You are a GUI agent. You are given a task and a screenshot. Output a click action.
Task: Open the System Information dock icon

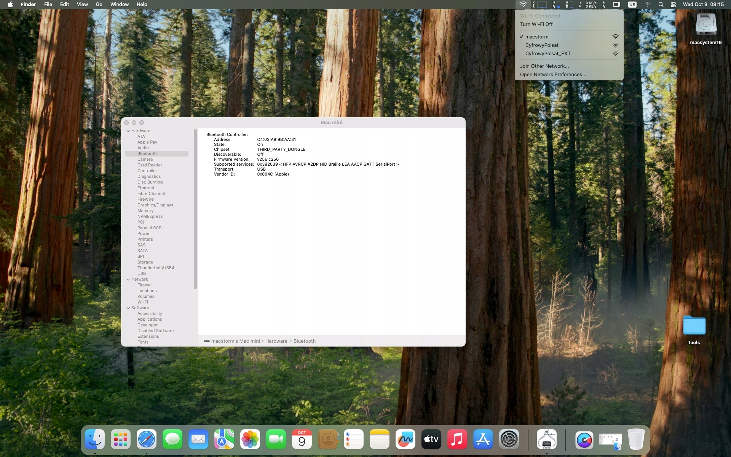click(x=546, y=439)
